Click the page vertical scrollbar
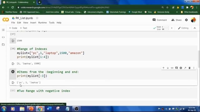Image resolution: width=200 pixels, height=112 pixels. [199, 59]
